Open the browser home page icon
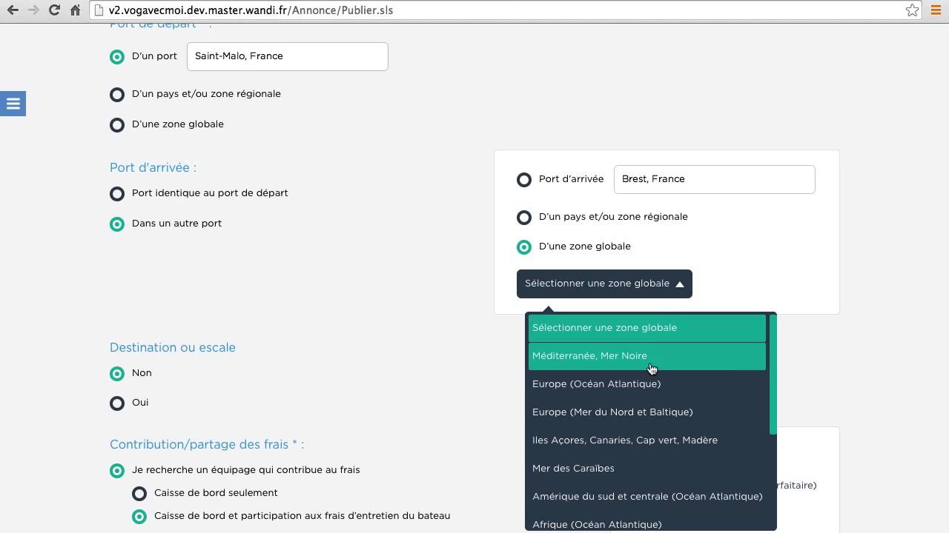Viewport: 949px width, 533px height. [75, 10]
